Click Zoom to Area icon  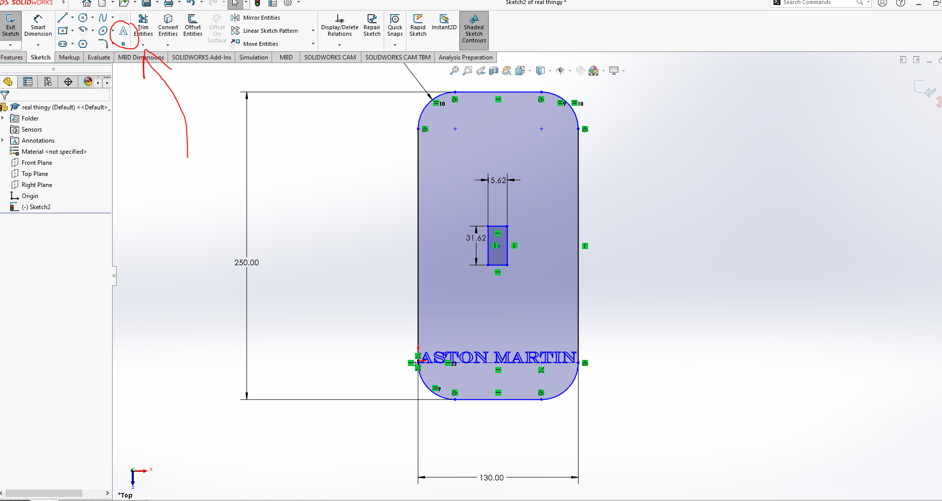coord(467,71)
